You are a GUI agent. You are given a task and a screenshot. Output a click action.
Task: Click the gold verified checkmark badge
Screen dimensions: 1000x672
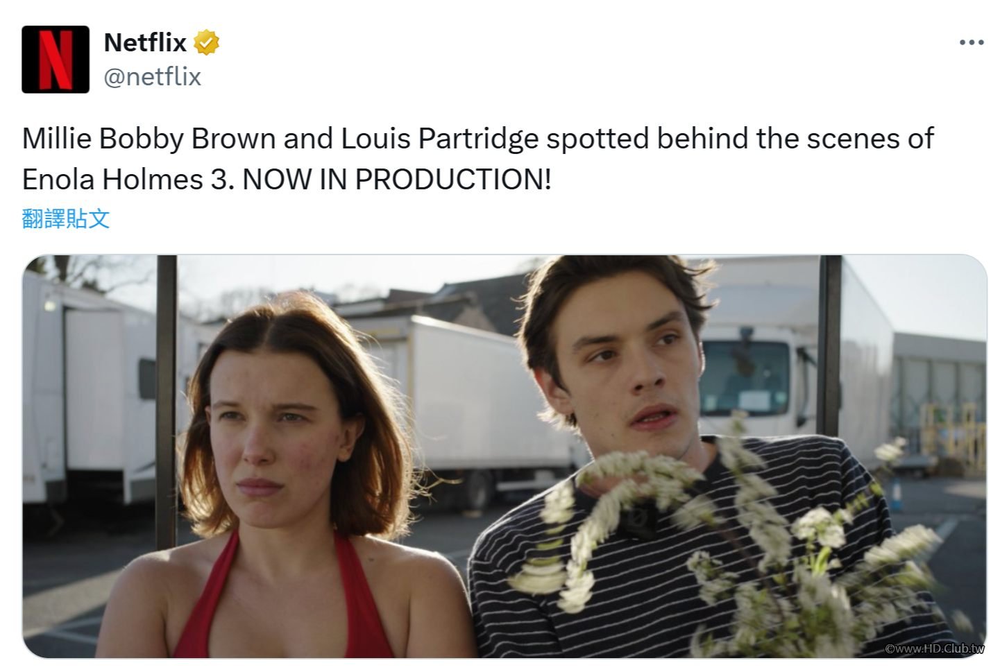(207, 43)
